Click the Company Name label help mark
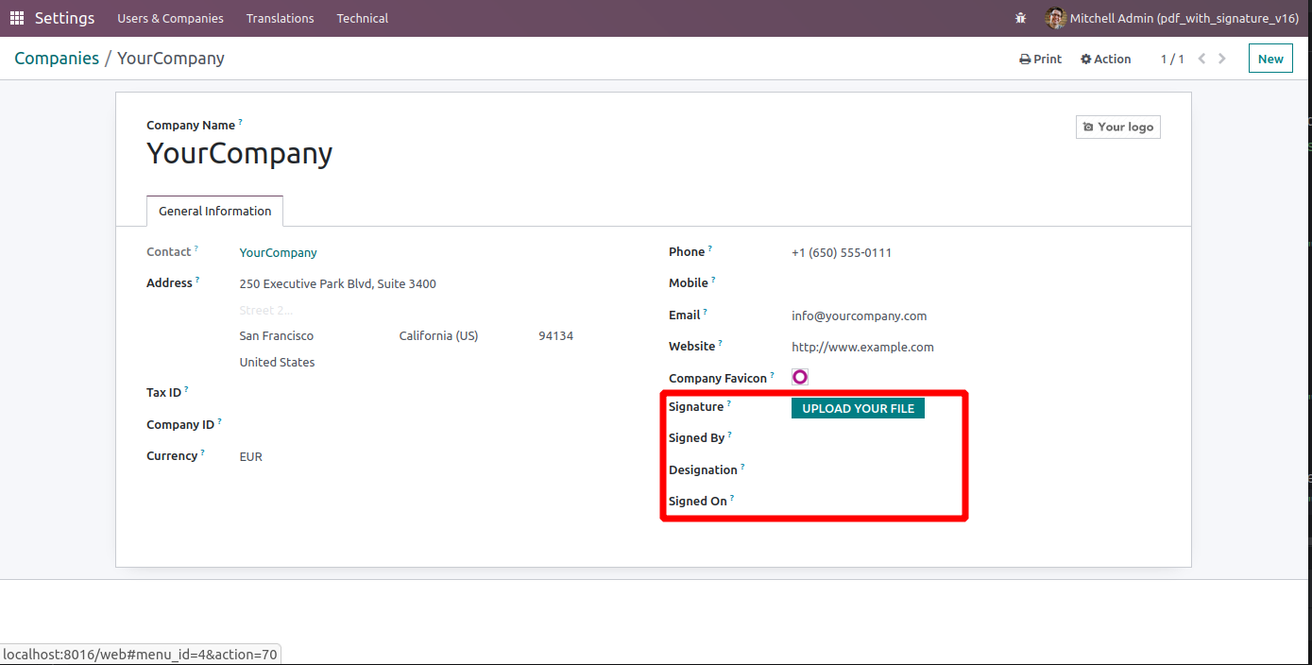The width and height of the screenshot is (1312, 665). [x=240, y=122]
